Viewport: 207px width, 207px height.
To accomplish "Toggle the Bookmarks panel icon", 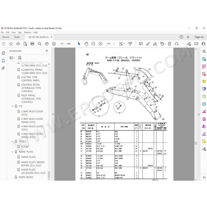I will click(3, 61).
